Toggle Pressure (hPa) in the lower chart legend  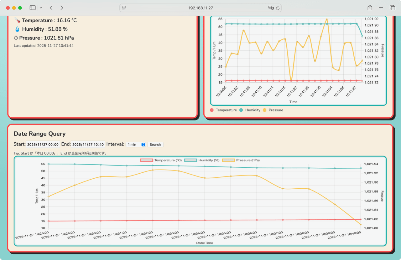tap(241, 160)
